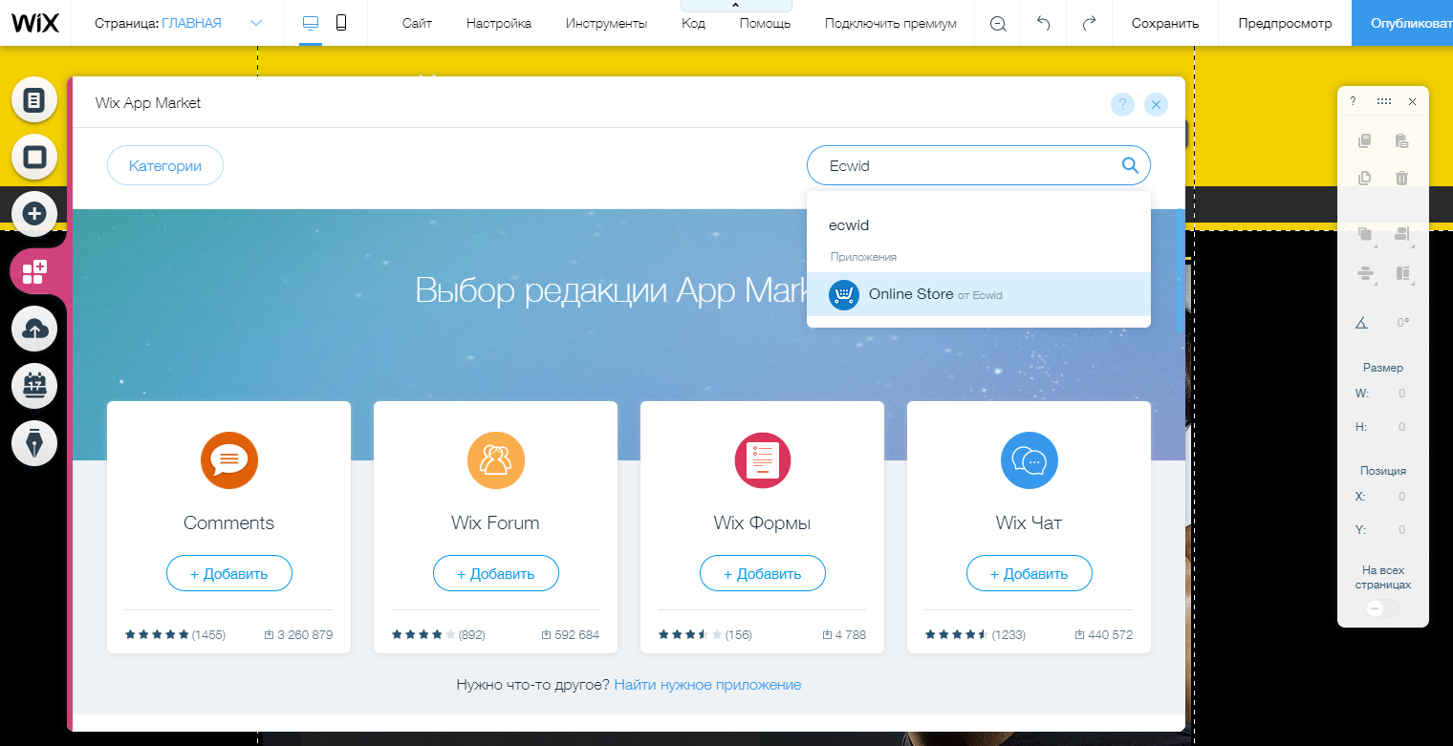
Task: Click Comments install count 3 260 879
Action: click(x=298, y=634)
